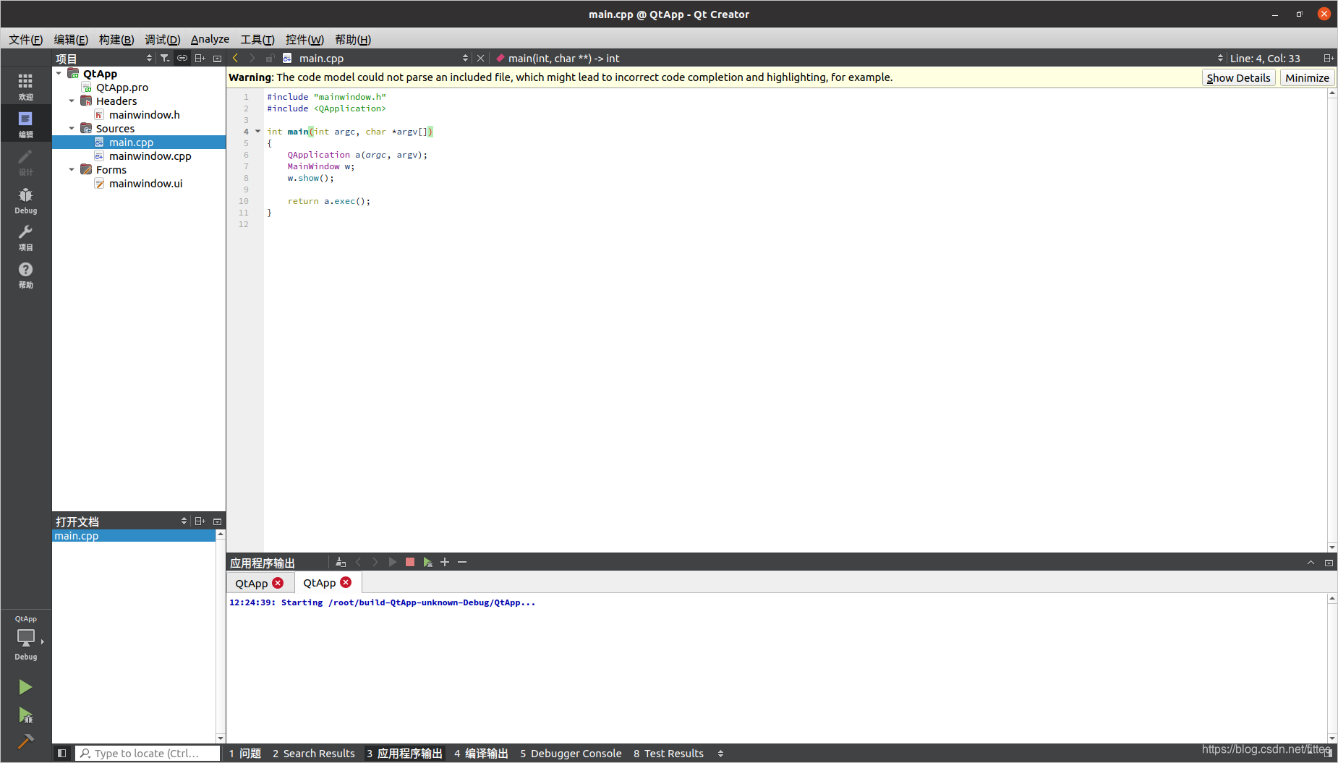Open the Projects (项目) wrench mode

tap(25, 237)
